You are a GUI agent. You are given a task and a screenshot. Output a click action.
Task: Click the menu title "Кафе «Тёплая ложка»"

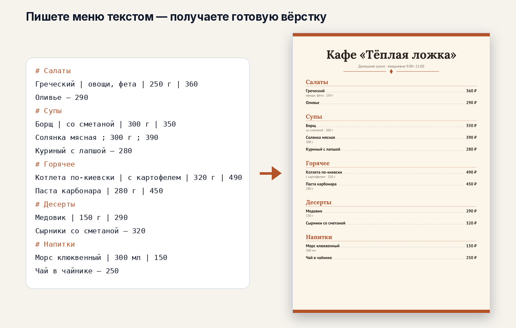coord(391,55)
